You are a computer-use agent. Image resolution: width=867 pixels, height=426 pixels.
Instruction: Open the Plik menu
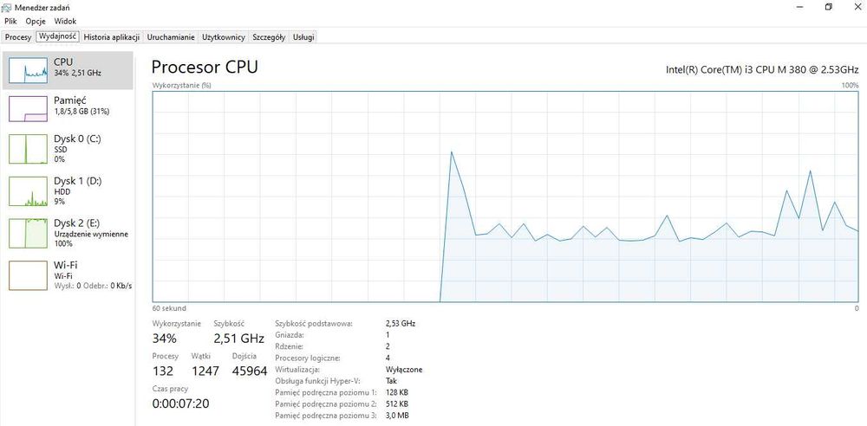[10, 21]
